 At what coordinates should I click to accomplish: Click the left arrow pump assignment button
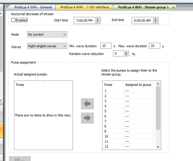point(87,104)
